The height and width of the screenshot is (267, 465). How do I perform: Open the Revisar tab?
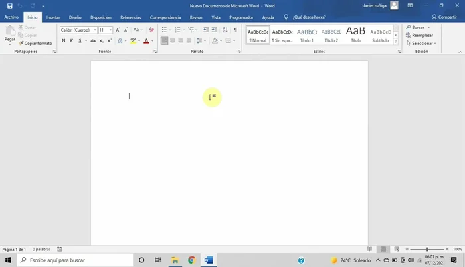click(x=196, y=17)
